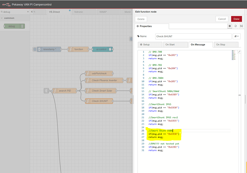
Task: Switch to the On Start tab
Action: pyautogui.click(x=175, y=45)
